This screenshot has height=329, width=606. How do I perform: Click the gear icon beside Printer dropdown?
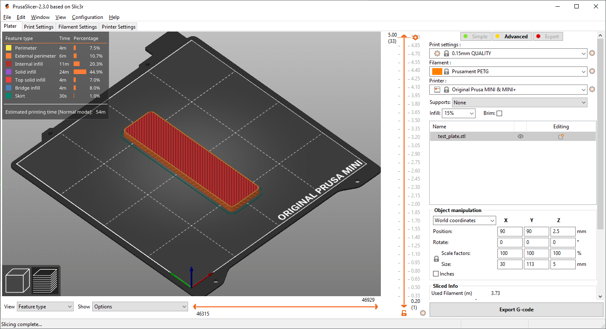pos(592,89)
